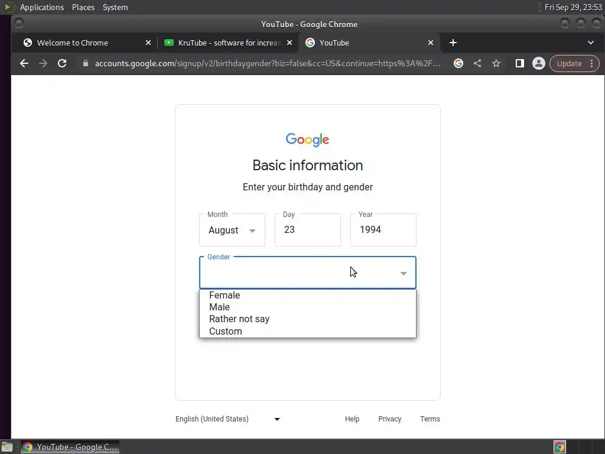This screenshot has height=454, width=605.
Task: Click the Update Chrome button
Action: tap(569, 63)
